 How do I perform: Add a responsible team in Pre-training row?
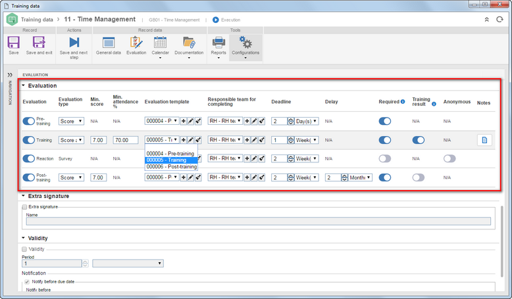(x=247, y=122)
